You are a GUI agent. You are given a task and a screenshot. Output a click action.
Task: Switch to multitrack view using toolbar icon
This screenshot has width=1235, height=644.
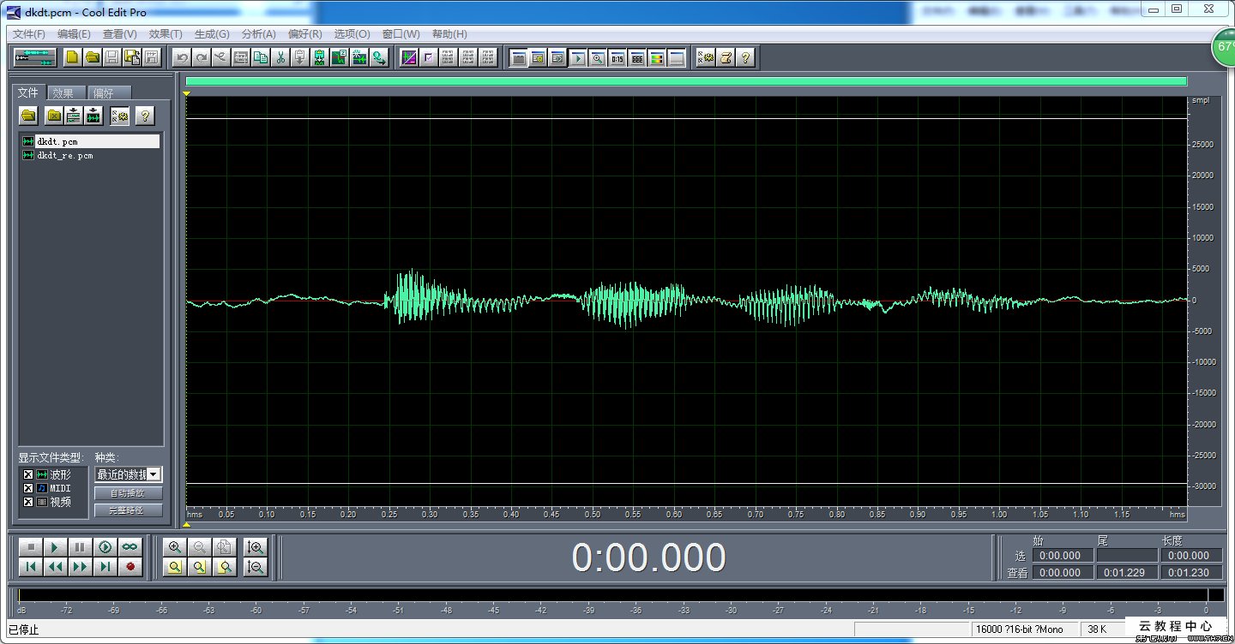pos(35,57)
